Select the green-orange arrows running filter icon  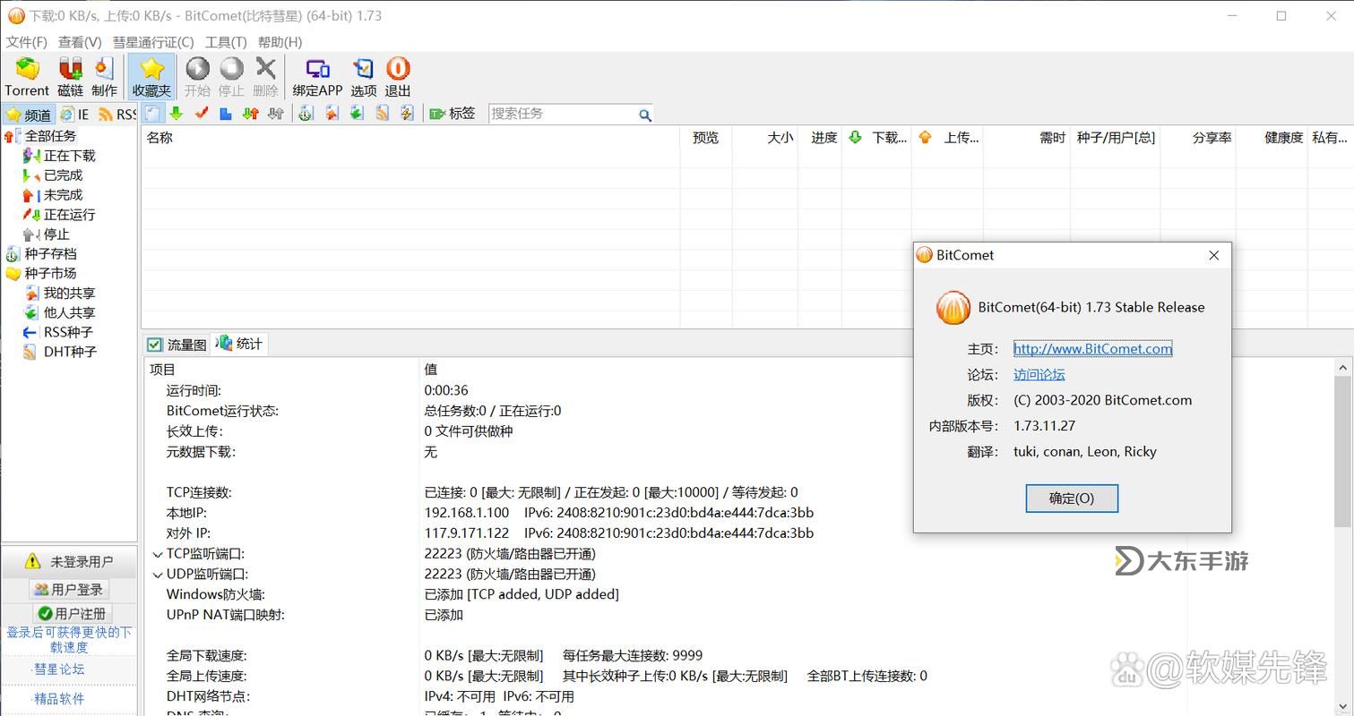point(251,114)
